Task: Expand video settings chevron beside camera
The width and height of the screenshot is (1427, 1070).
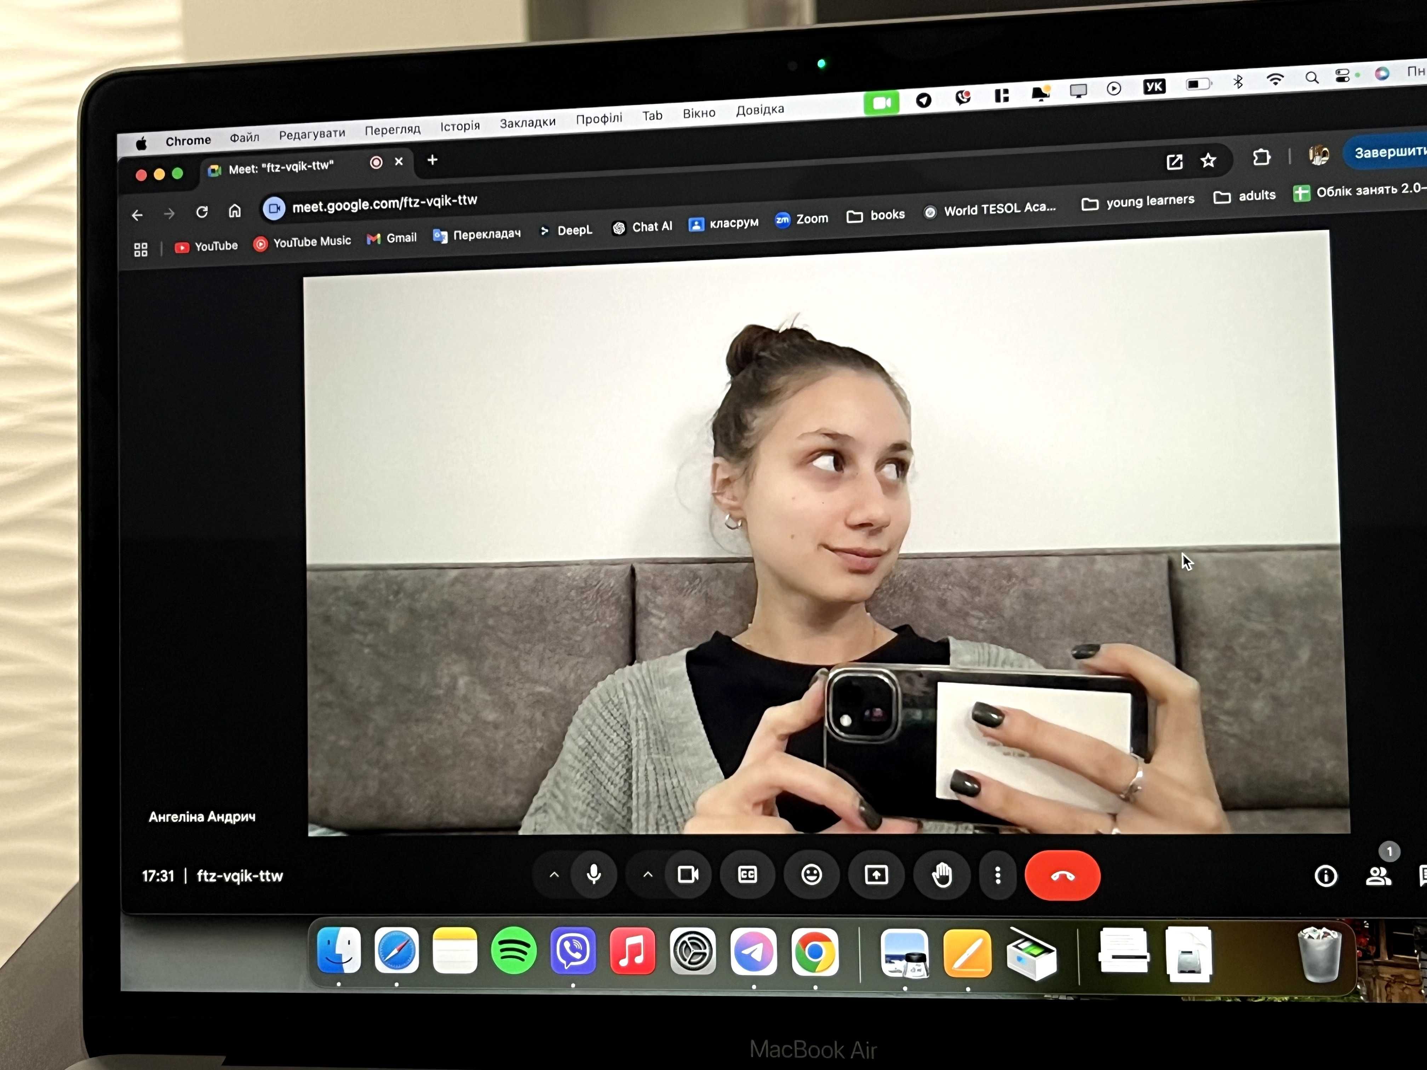Action: click(648, 875)
